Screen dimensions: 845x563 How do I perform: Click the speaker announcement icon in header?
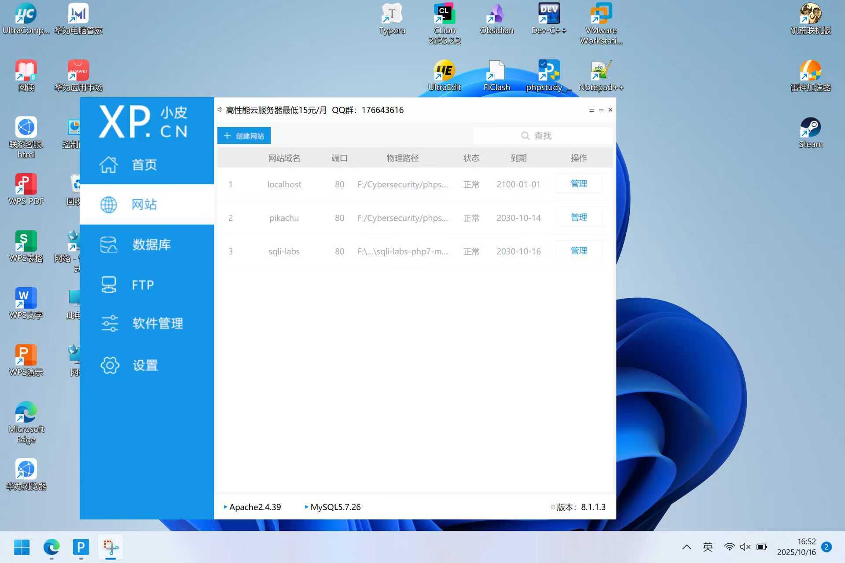click(220, 110)
